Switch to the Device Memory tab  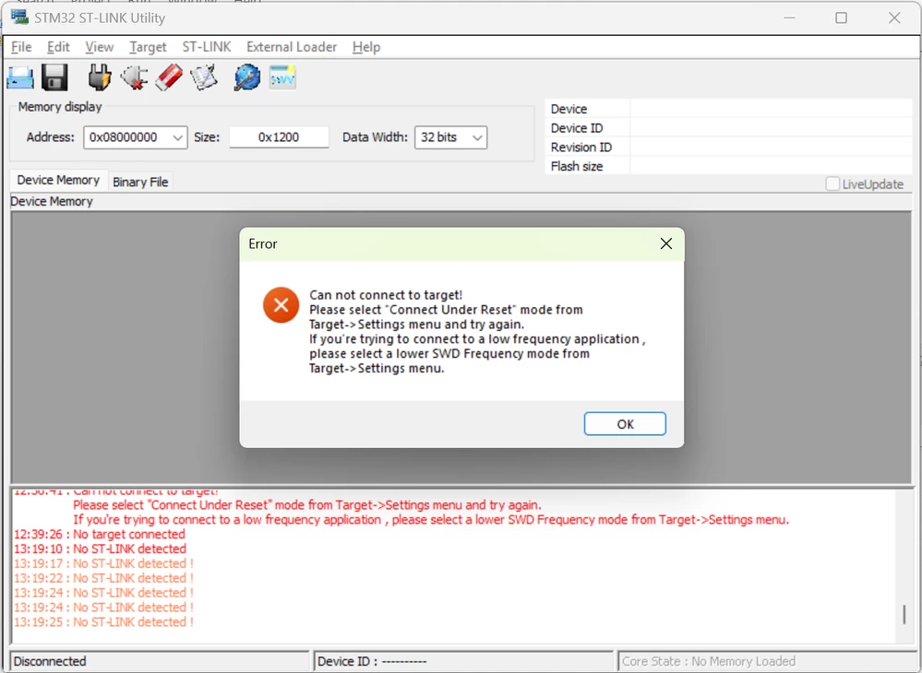coord(57,181)
